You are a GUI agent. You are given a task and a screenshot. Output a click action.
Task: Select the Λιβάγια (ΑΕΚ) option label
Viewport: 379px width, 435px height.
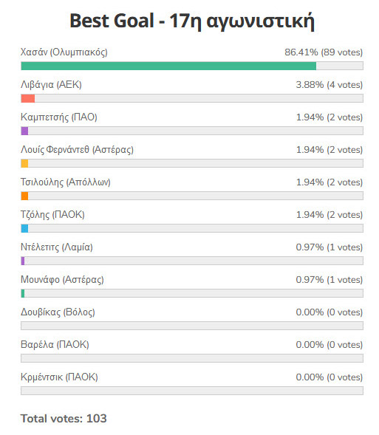click(51, 85)
